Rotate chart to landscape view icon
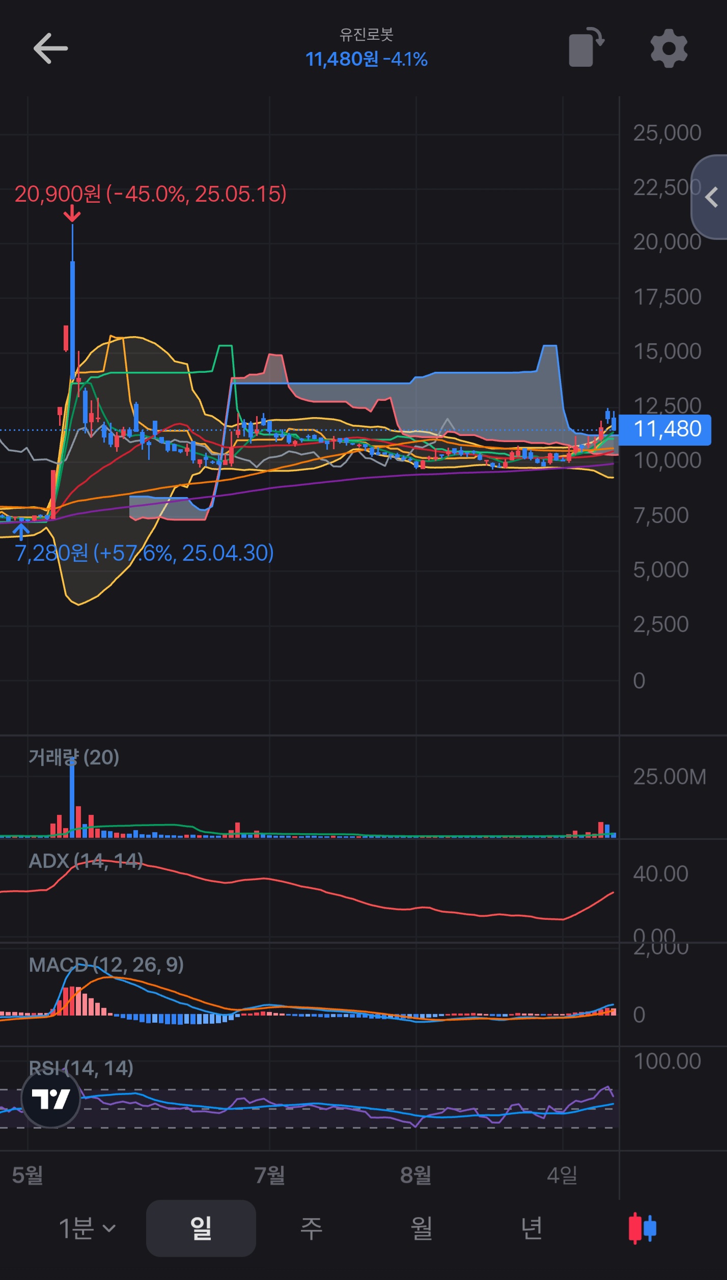 pyautogui.click(x=586, y=47)
